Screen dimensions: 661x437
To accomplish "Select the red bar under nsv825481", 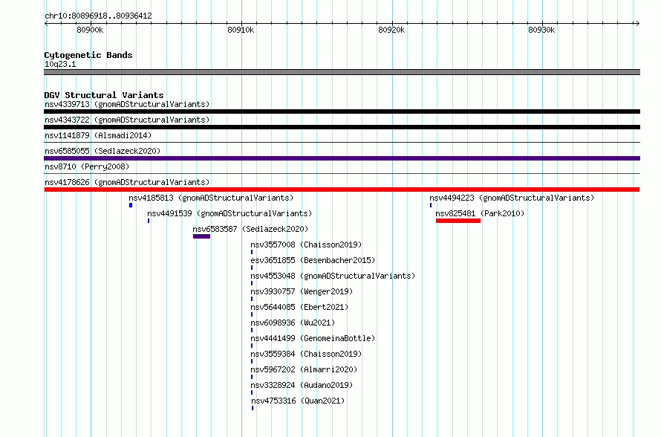I will 458,221.
